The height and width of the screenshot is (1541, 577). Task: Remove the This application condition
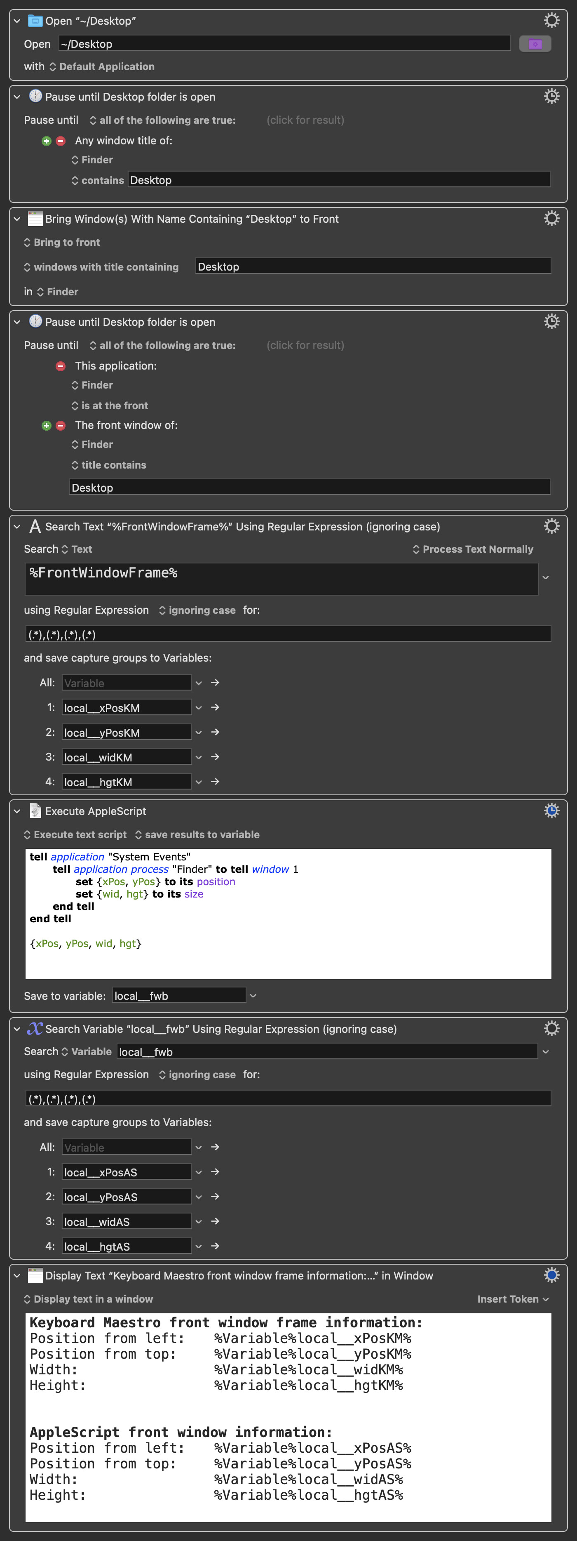61,366
